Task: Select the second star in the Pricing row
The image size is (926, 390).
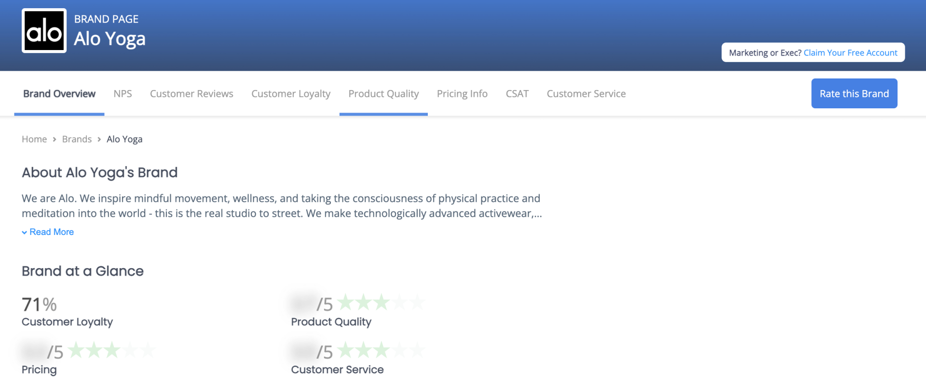Action: coord(94,350)
